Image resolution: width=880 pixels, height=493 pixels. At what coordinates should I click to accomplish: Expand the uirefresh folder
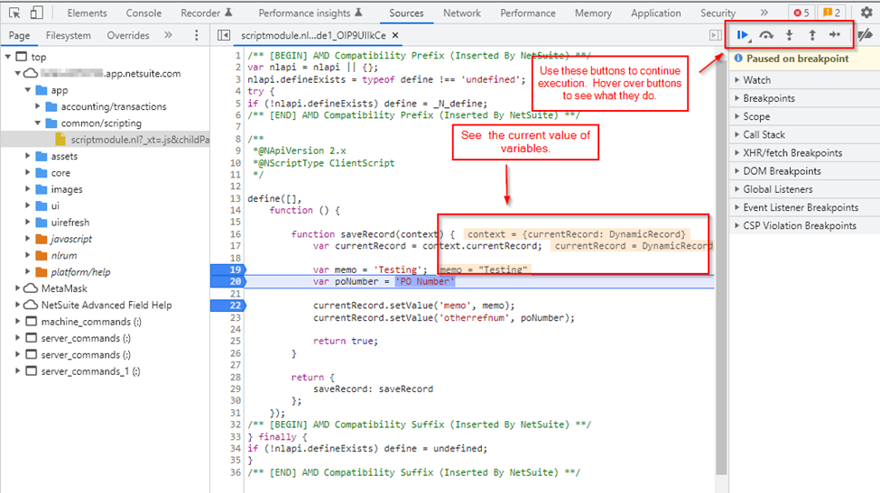point(27,223)
